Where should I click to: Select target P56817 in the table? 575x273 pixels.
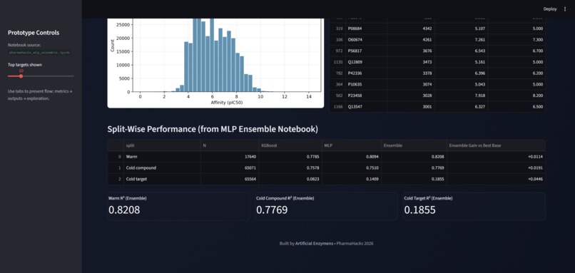pos(366,51)
